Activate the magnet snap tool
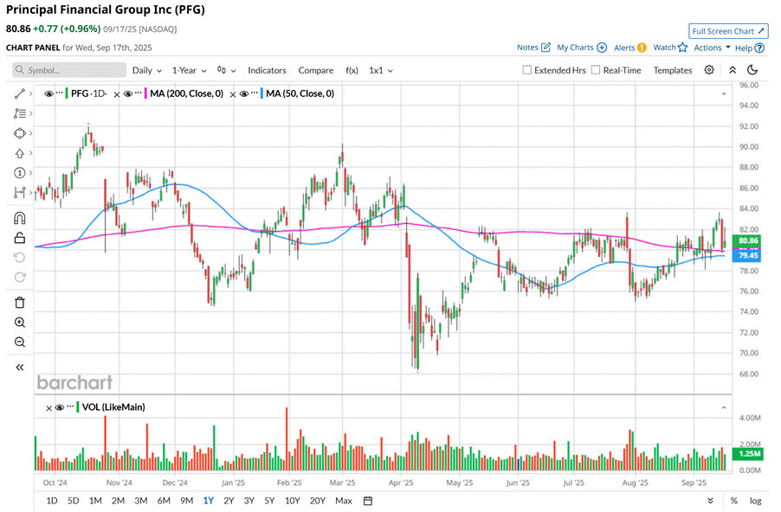The width and height of the screenshot is (781, 512). coord(19,218)
